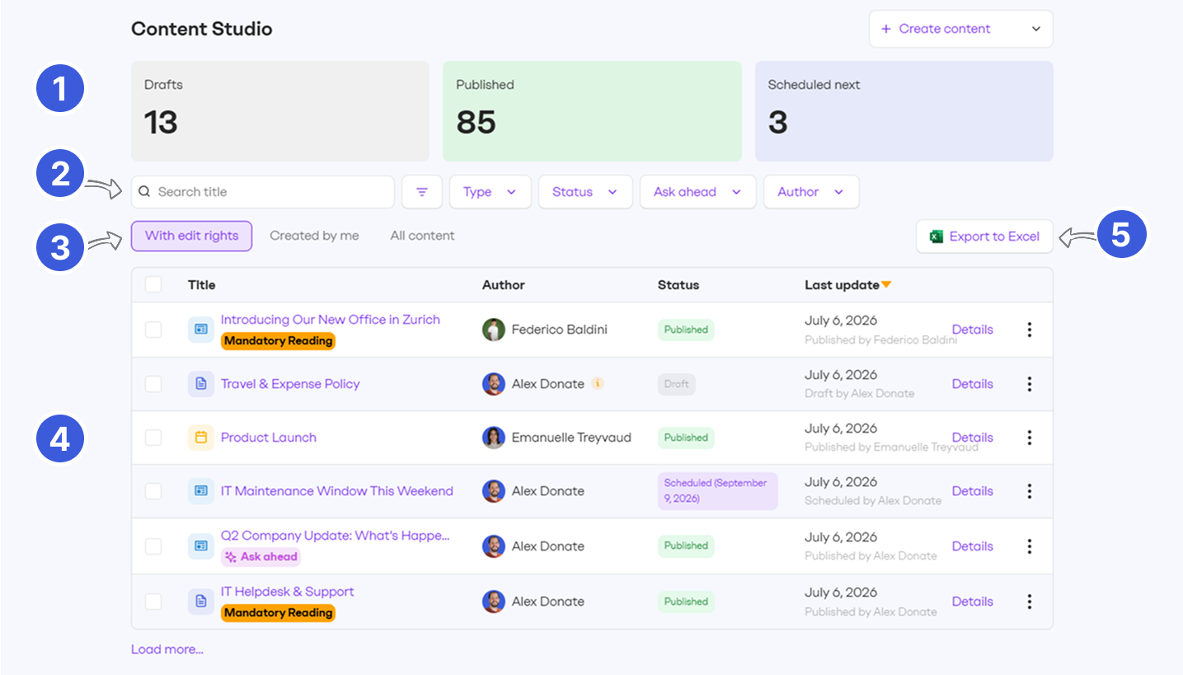Open Details for IT Maintenance Window

pyautogui.click(x=973, y=491)
